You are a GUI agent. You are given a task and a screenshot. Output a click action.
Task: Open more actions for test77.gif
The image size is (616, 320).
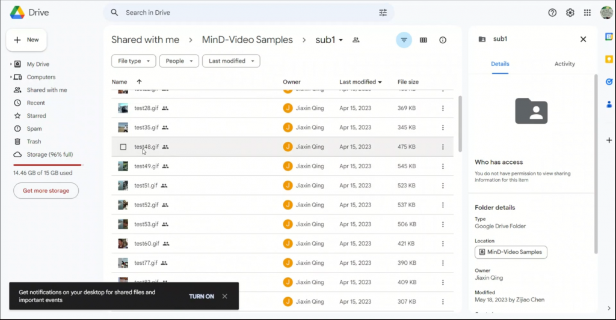443,263
